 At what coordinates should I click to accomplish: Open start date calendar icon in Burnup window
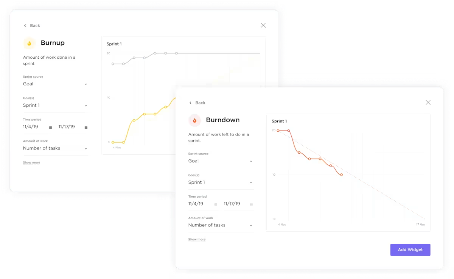click(x=50, y=127)
